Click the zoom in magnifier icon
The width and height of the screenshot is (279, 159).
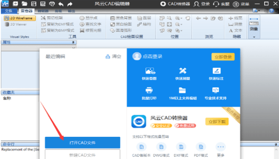pos(177,18)
